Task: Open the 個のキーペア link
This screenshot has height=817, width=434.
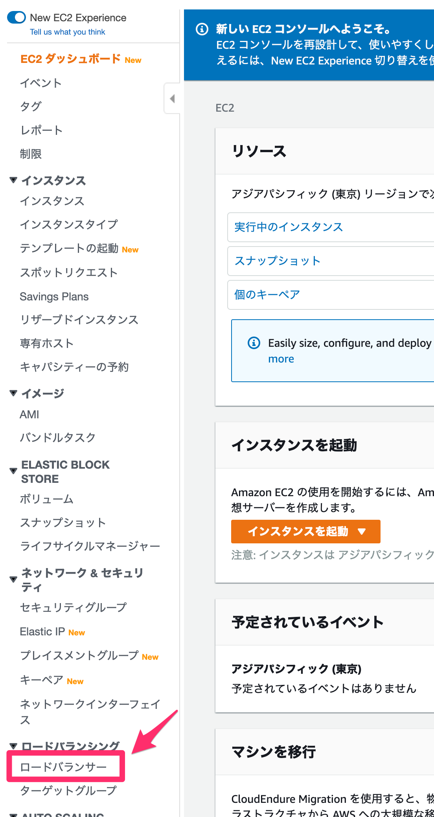Action: click(x=267, y=294)
